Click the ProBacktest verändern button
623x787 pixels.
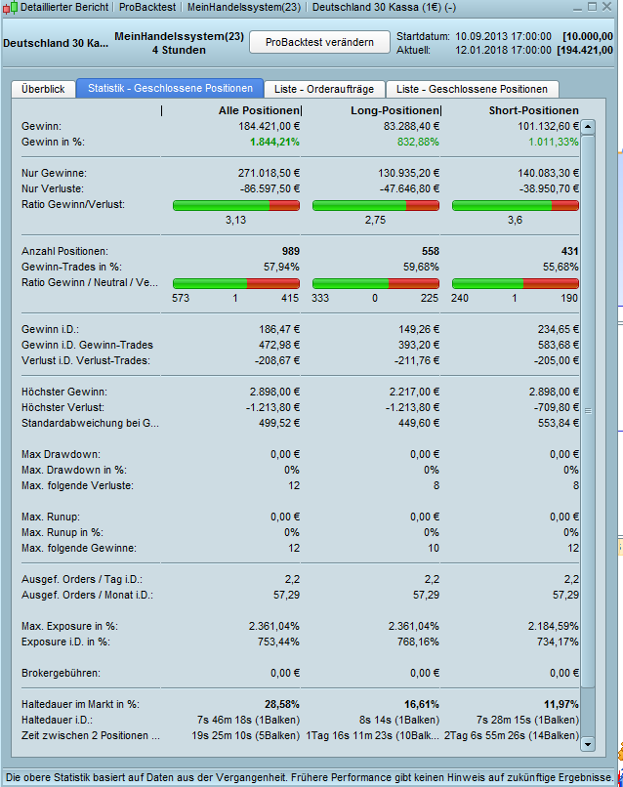(319, 42)
